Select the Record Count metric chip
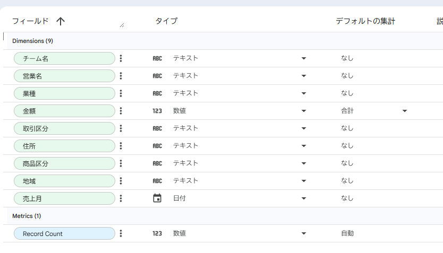The image size is (443, 253). pos(64,233)
